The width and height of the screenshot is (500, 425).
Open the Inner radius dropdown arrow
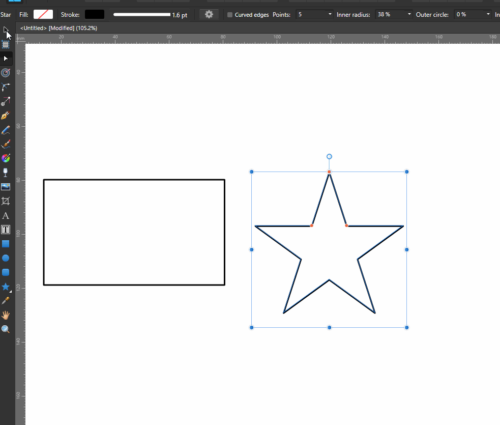[409, 14]
